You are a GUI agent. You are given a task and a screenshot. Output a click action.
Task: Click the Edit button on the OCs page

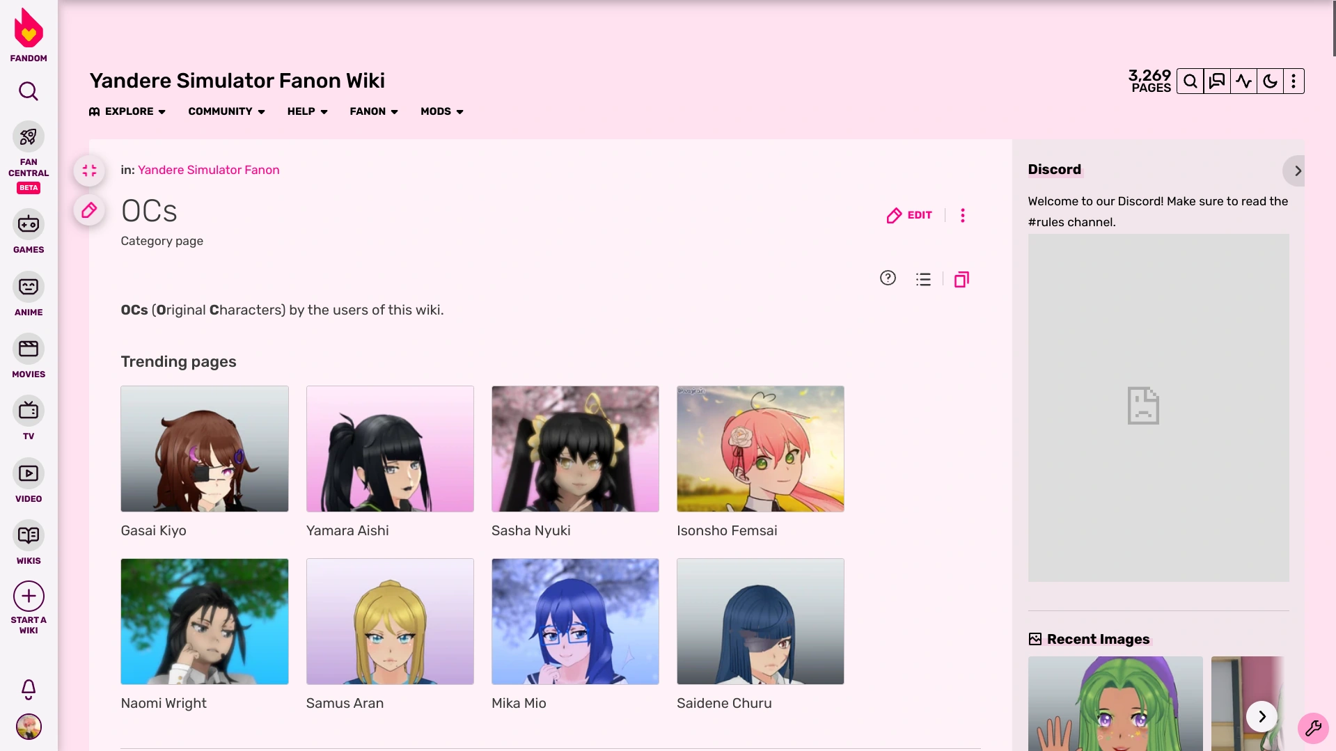pos(909,215)
